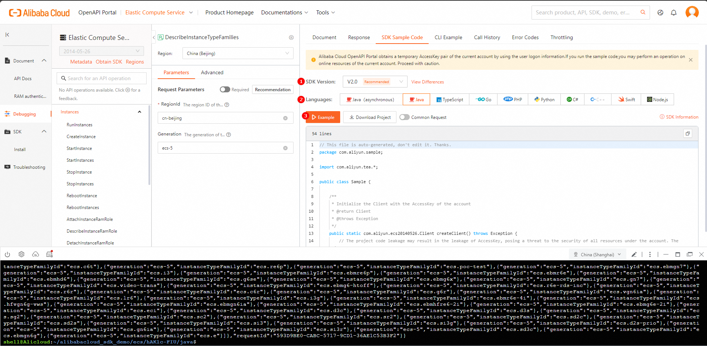Image resolution: width=707 pixels, height=346 pixels.
Task: Click the terminal session list icon with red dot
Action: click(x=50, y=254)
